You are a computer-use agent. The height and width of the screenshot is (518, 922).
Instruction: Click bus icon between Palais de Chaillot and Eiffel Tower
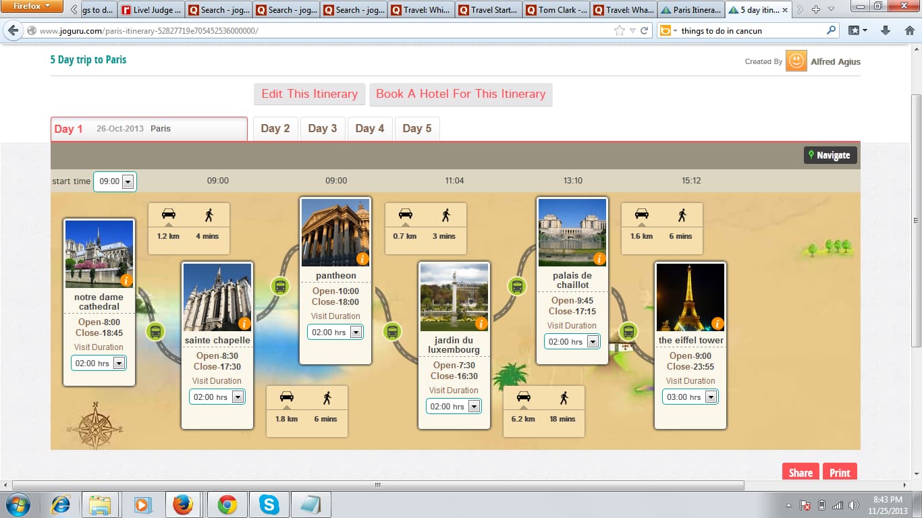(628, 331)
